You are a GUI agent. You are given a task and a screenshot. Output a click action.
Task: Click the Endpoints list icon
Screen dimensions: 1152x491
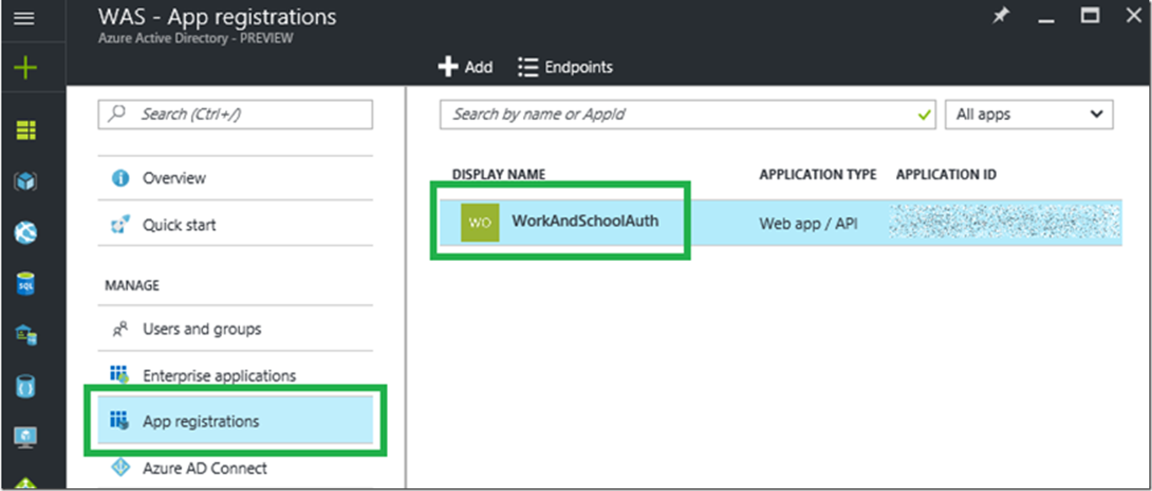(527, 67)
